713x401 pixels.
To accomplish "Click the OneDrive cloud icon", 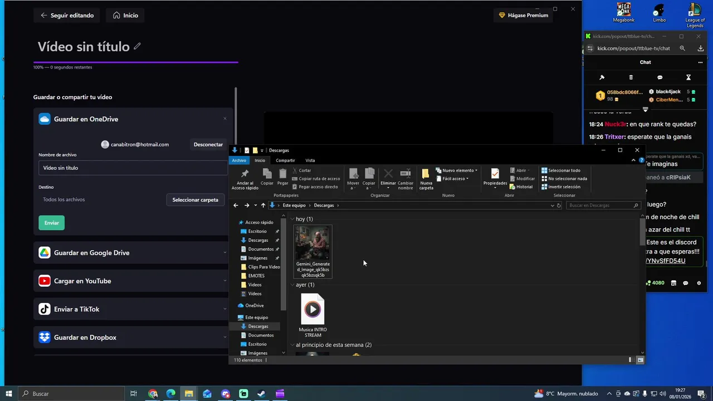I will [45, 119].
